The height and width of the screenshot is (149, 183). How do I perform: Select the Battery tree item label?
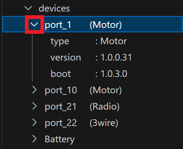click(x=60, y=139)
